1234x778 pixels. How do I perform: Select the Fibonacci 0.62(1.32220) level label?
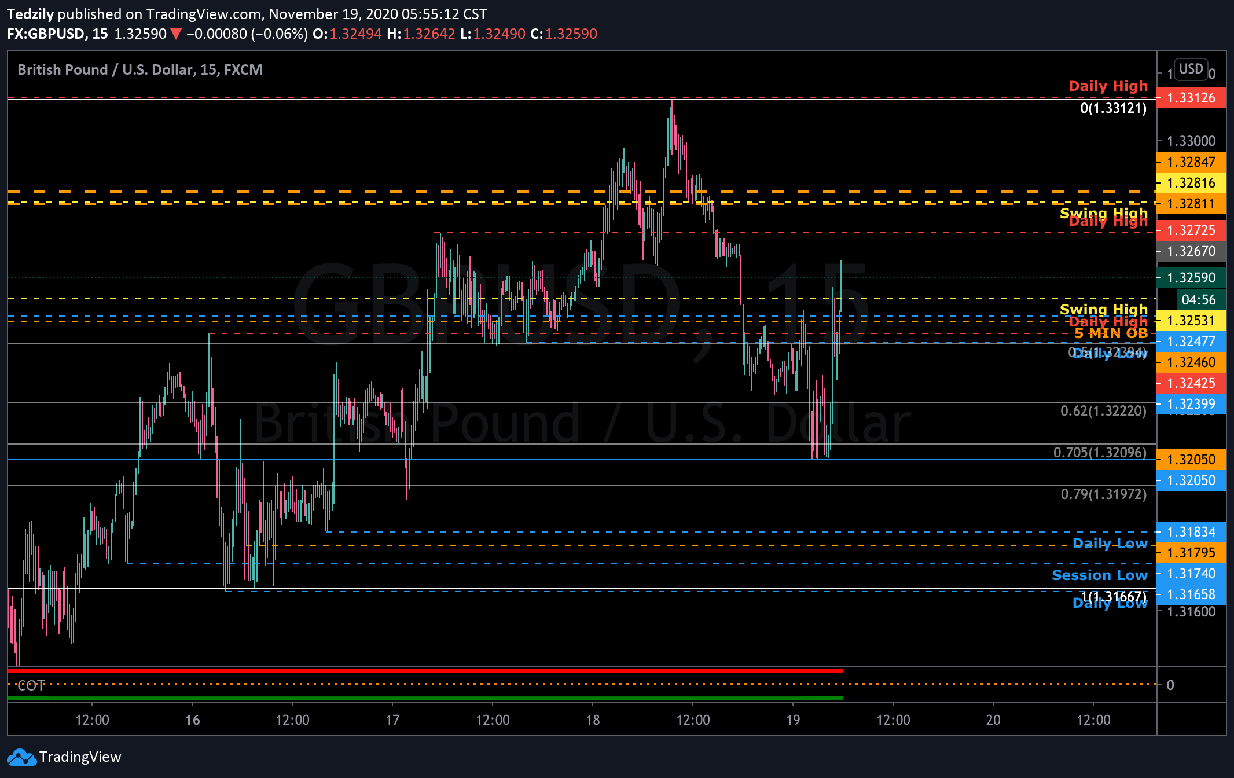coord(1103,411)
